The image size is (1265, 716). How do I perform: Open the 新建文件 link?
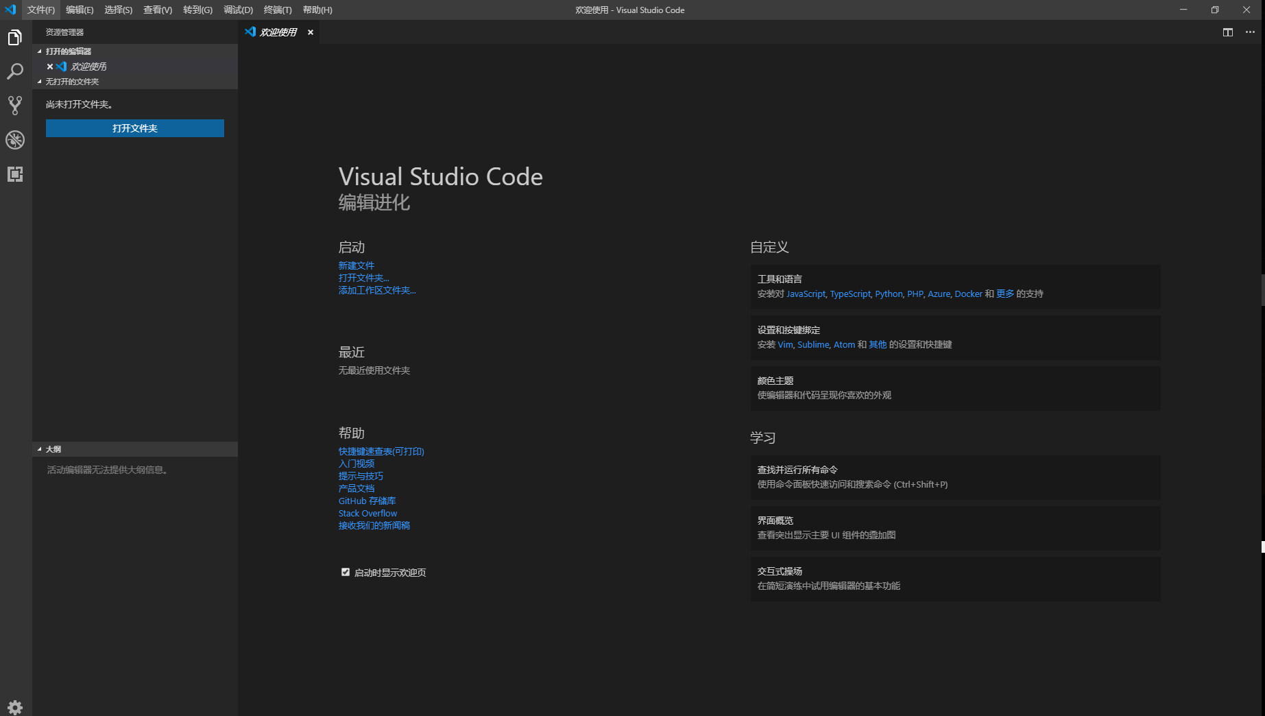[356, 265]
